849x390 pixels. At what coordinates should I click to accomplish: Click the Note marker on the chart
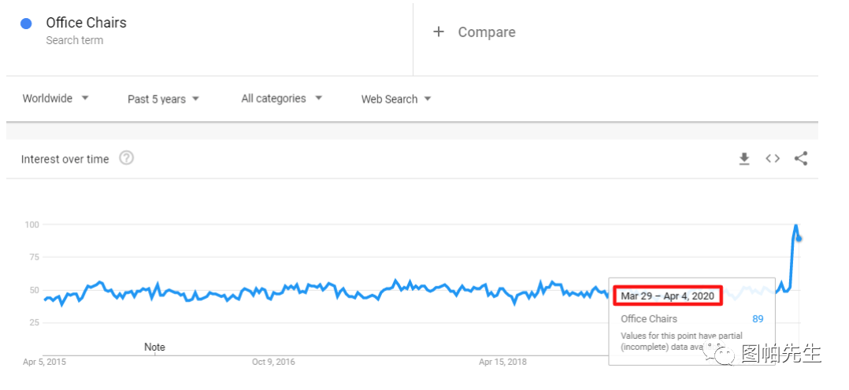pos(154,347)
